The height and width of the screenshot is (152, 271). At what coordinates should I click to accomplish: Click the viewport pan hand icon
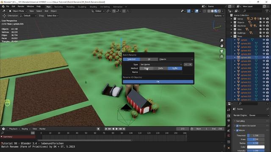pyautogui.click(x=221, y=46)
